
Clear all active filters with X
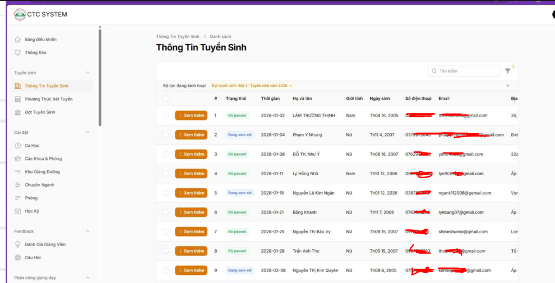[507, 86]
